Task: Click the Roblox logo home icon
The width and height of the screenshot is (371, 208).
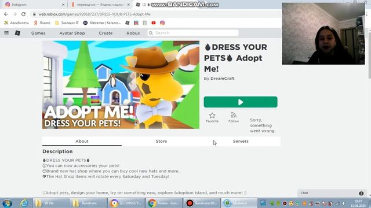Action: tap(17, 33)
